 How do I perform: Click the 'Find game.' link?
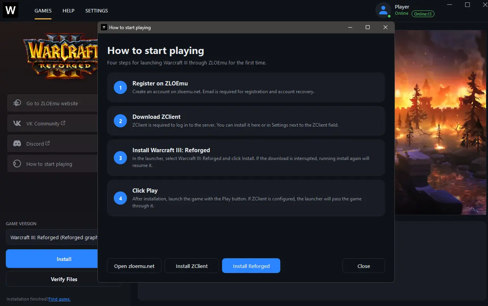[59, 299]
